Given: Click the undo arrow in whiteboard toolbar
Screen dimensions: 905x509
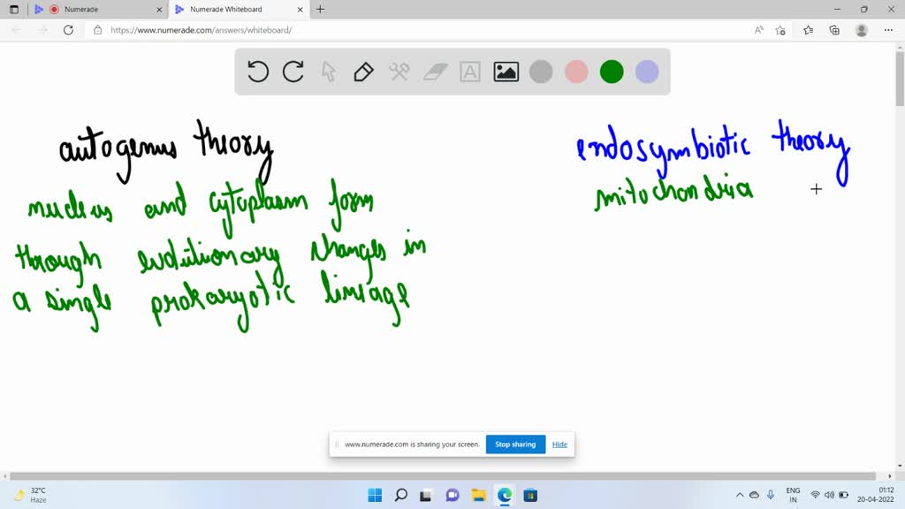Looking at the screenshot, I should point(258,72).
